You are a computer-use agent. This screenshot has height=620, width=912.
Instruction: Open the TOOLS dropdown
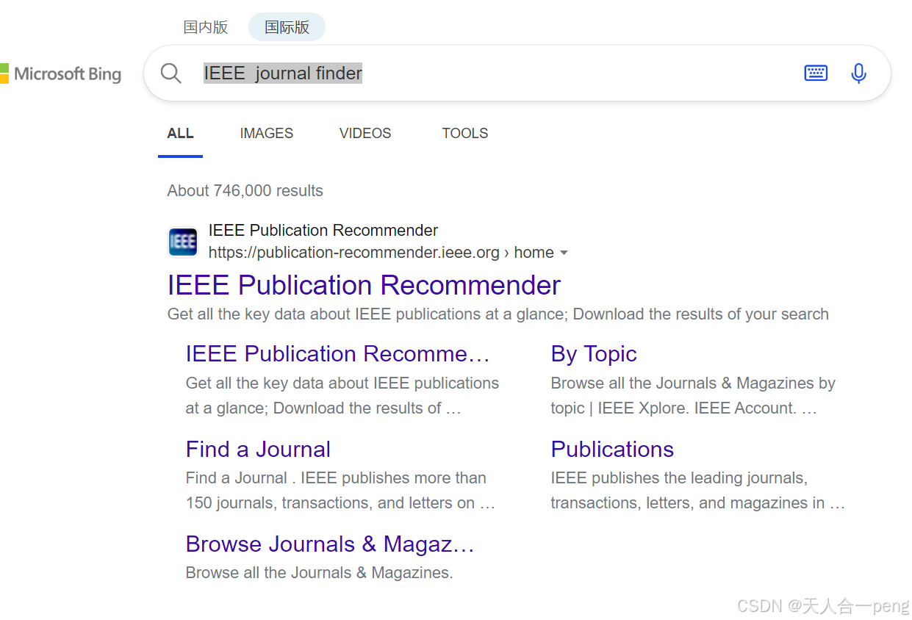pyautogui.click(x=464, y=133)
